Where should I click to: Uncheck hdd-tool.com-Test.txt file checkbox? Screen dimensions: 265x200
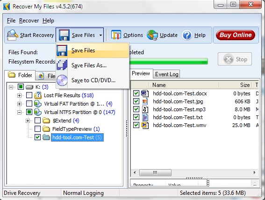point(136,117)
